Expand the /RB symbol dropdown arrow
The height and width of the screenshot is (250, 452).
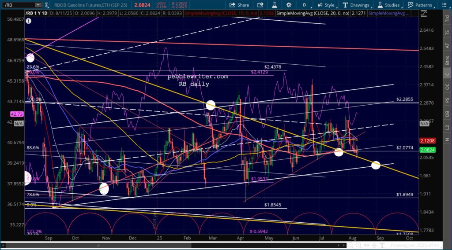pos(38,5)
